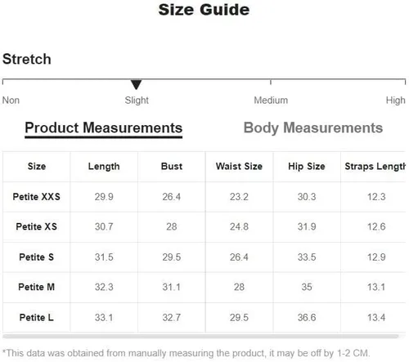Click the black stretch indicator triangle

pos(136,85)
